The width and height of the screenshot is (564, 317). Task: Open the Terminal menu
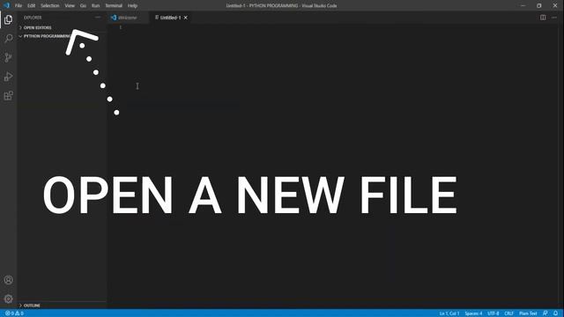click(114, 6)
